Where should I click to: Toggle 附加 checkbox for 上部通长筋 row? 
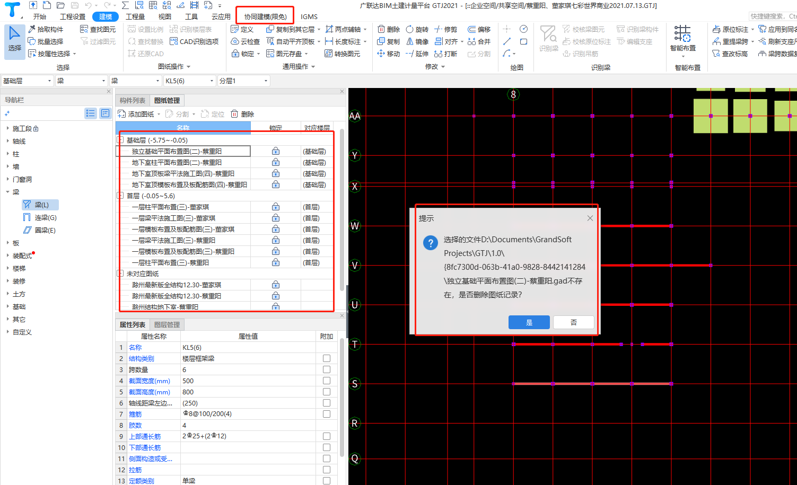[x=327, y=436]
